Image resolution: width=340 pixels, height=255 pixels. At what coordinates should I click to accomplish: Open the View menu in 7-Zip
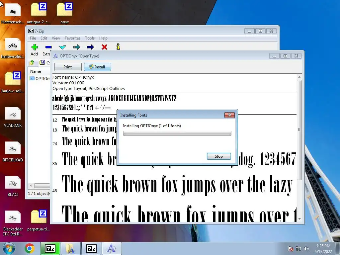[x=56, y=38]
